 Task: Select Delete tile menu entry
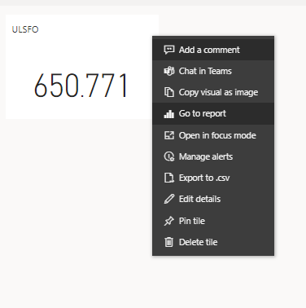(x=213, y=242)
